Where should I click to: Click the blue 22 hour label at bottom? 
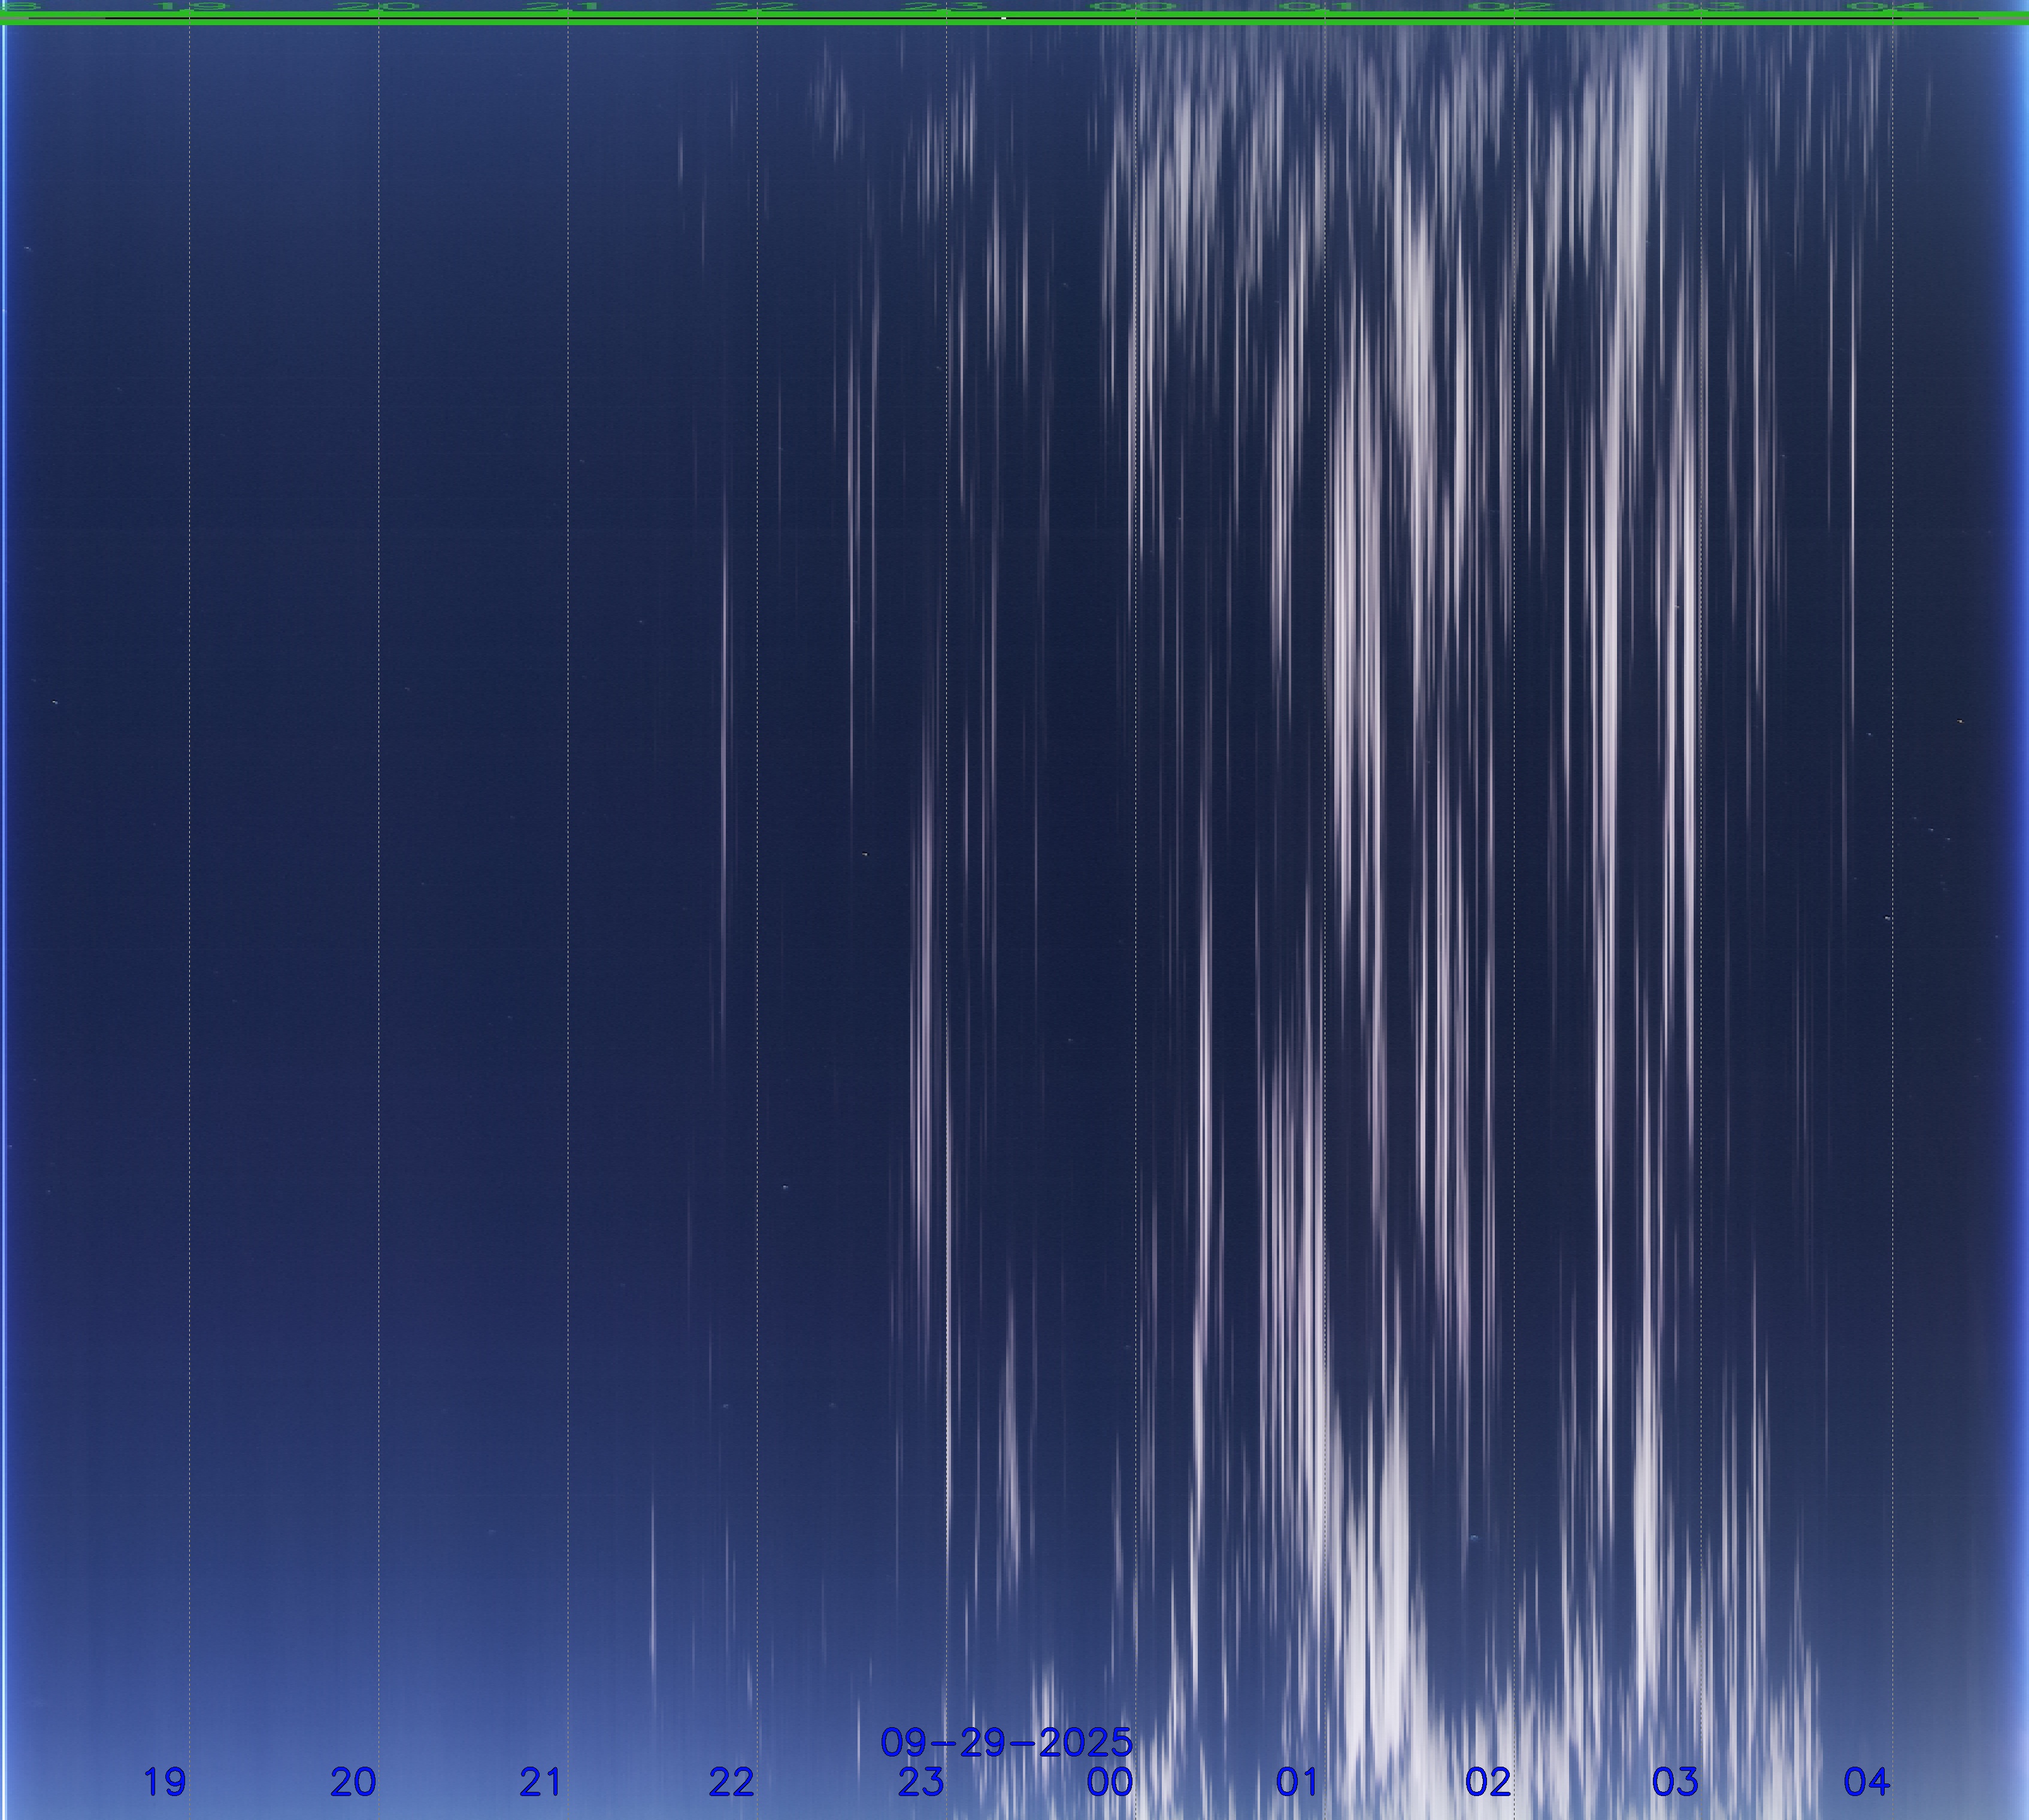tap(731, 1781)
